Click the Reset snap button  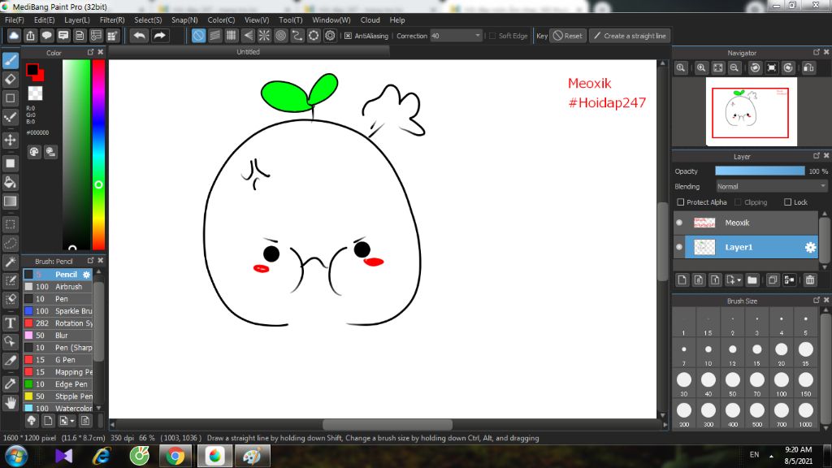click(568, 36)
